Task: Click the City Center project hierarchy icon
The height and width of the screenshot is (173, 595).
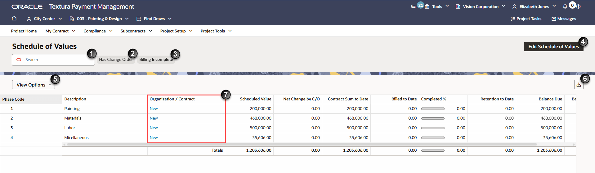Action: [29, 19]
